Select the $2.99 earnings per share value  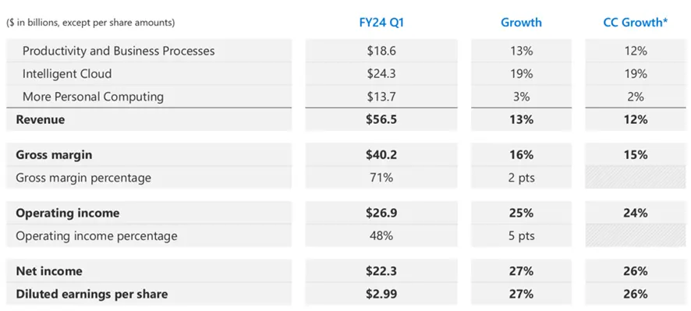pyautogui.click(x=381, y=294)
